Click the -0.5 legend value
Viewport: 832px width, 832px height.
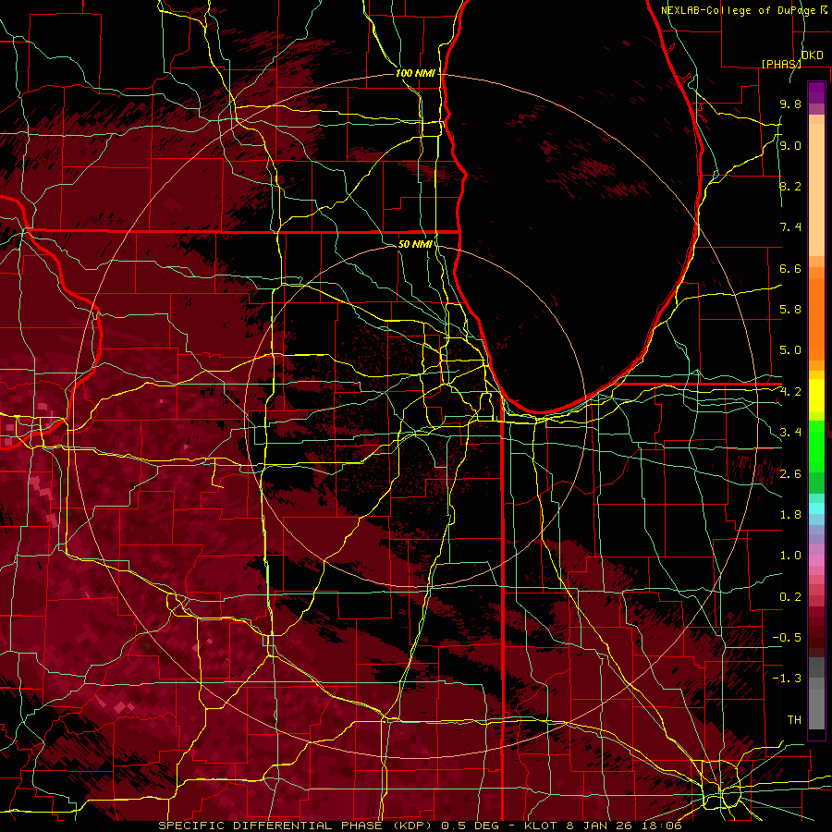coord(787,638)
